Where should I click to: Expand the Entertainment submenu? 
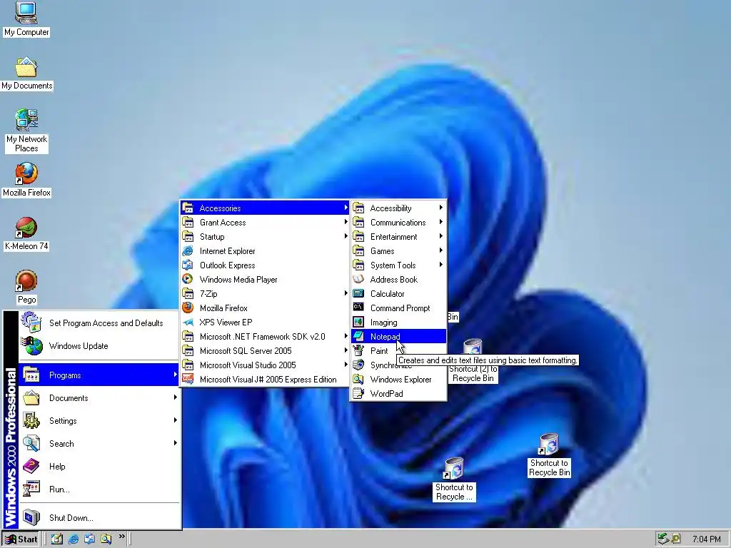click(398, 237)
